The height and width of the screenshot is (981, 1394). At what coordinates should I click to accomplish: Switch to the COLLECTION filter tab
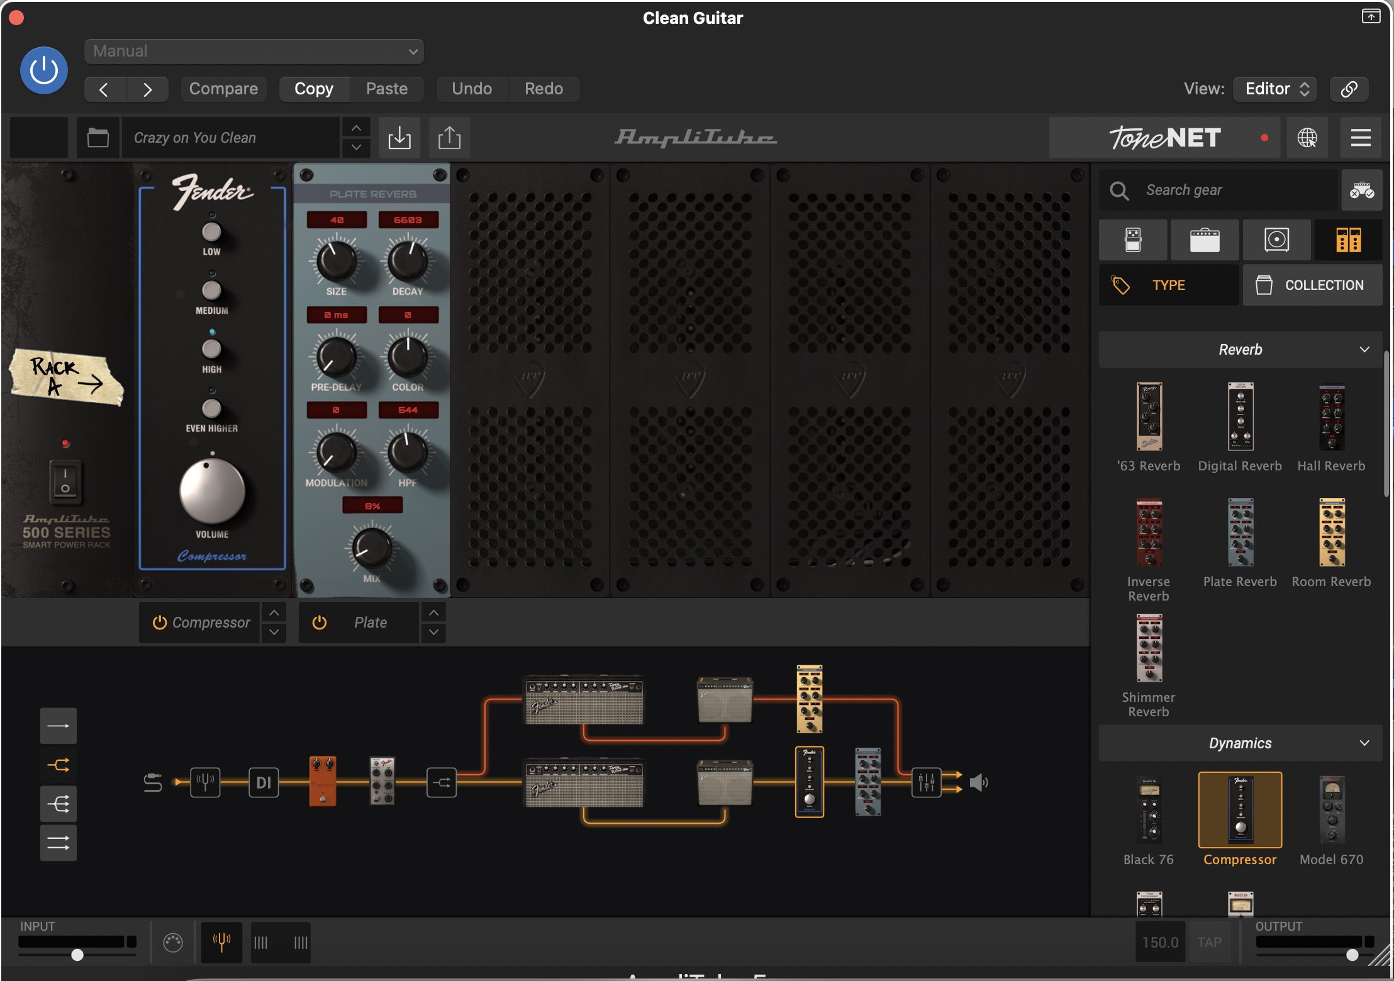click(1313, 285)
